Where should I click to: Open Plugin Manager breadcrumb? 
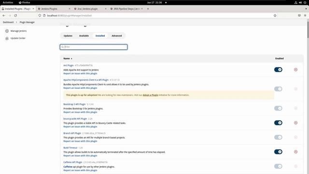[x=27, y=22]
